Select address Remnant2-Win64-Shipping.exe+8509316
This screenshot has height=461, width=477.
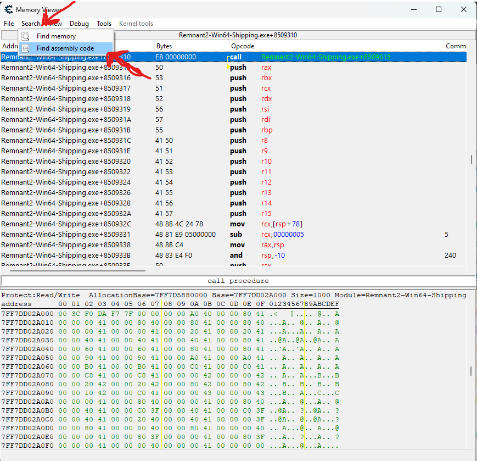click(66, 77)
